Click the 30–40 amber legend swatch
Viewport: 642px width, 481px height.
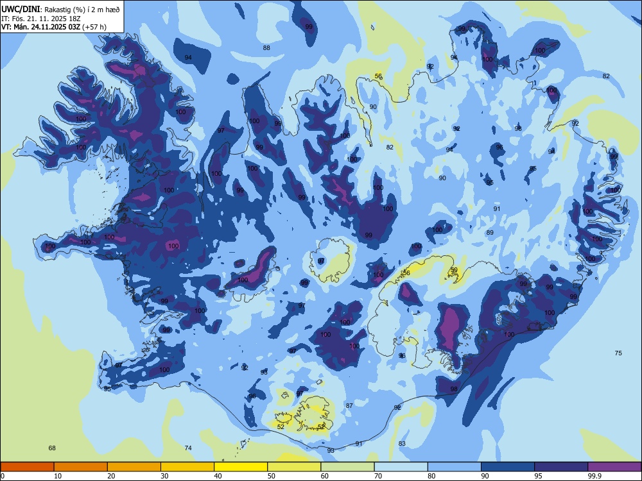[x=187, y=467]
